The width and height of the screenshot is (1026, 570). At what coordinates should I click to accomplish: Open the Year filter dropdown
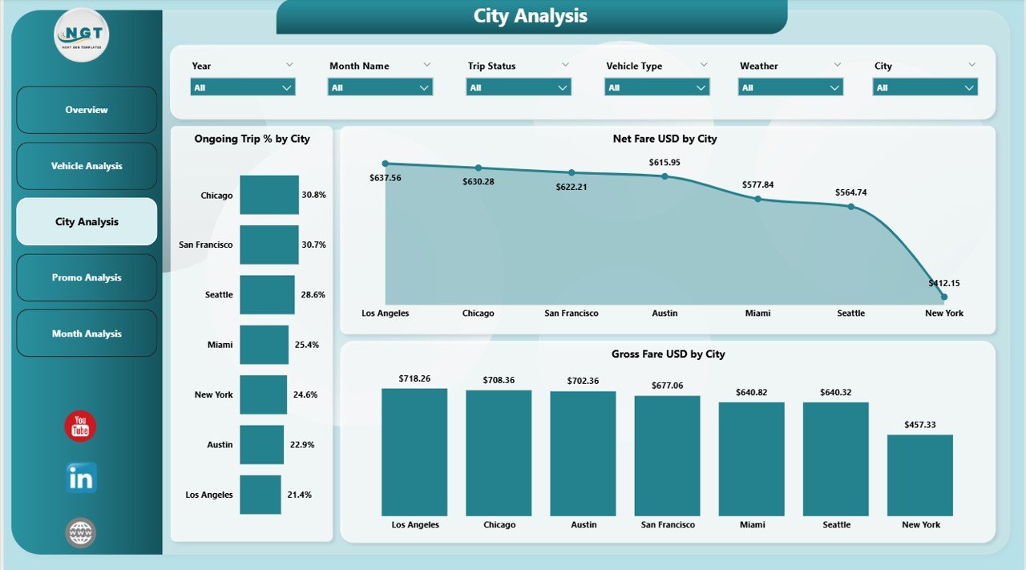point(288,87)
